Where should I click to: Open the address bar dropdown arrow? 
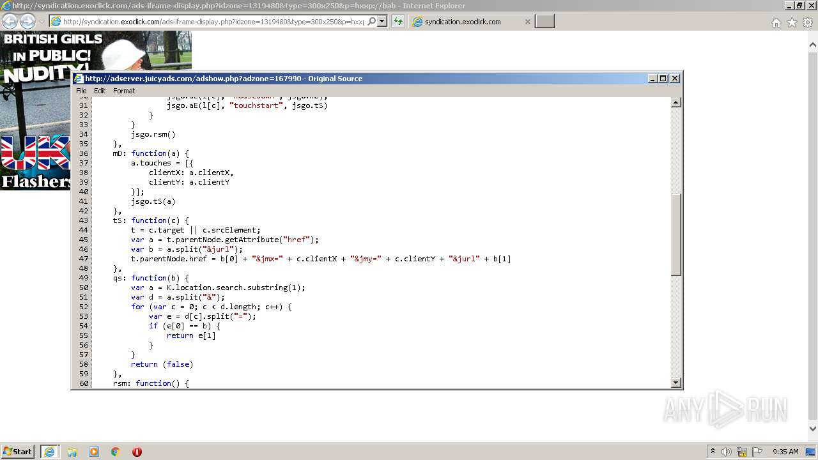(x=382, y=21)
